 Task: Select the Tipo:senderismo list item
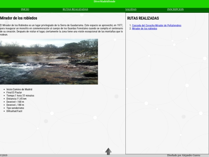coord(15,108)
